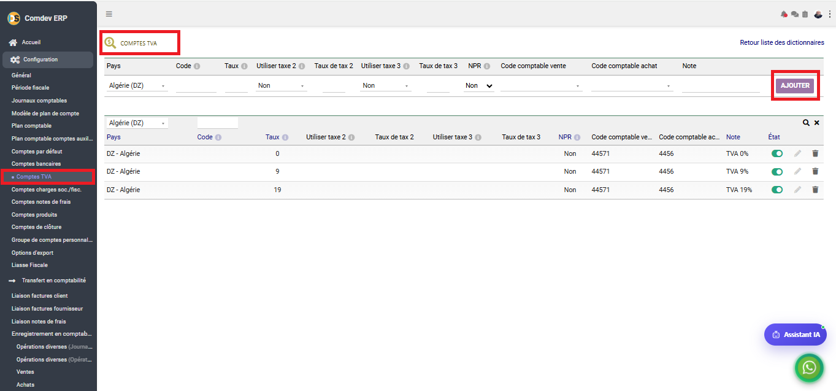Image resolution: width=836 pixels, height=391 pixels.
Task: Click the search magnifier in list filter row
Action: tap(806, 123)
